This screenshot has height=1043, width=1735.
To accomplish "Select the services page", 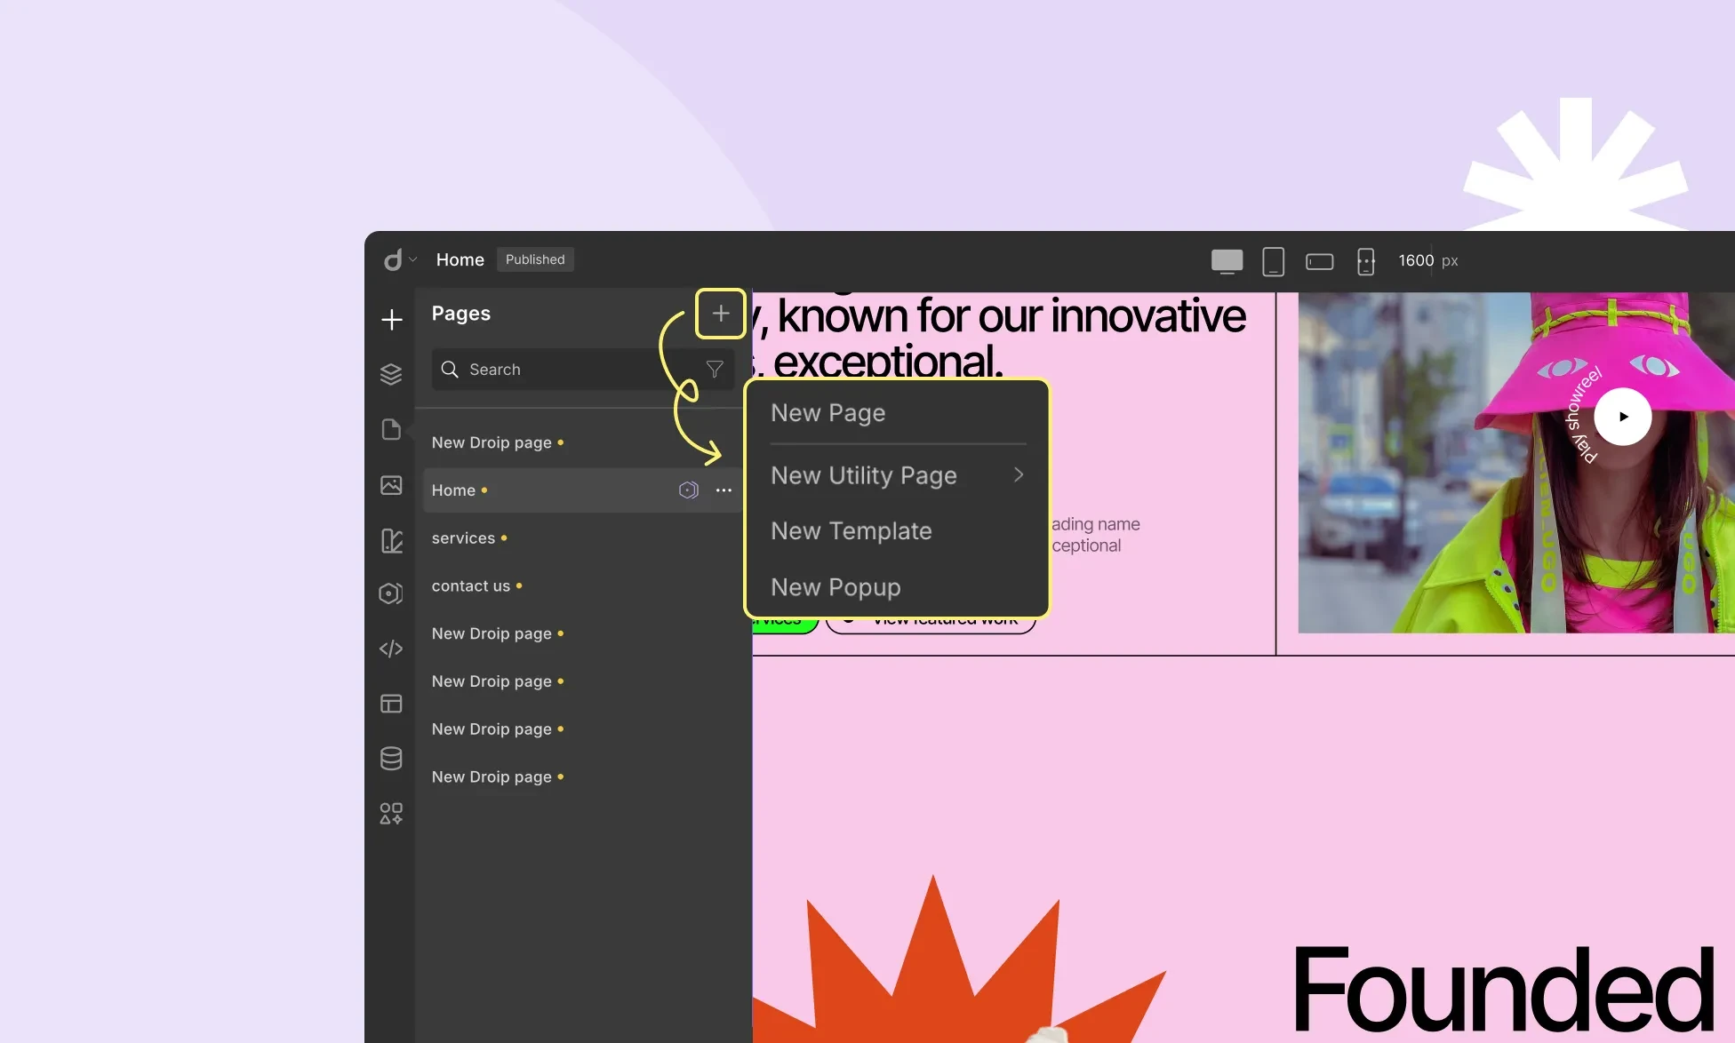I will coord(463,538).
